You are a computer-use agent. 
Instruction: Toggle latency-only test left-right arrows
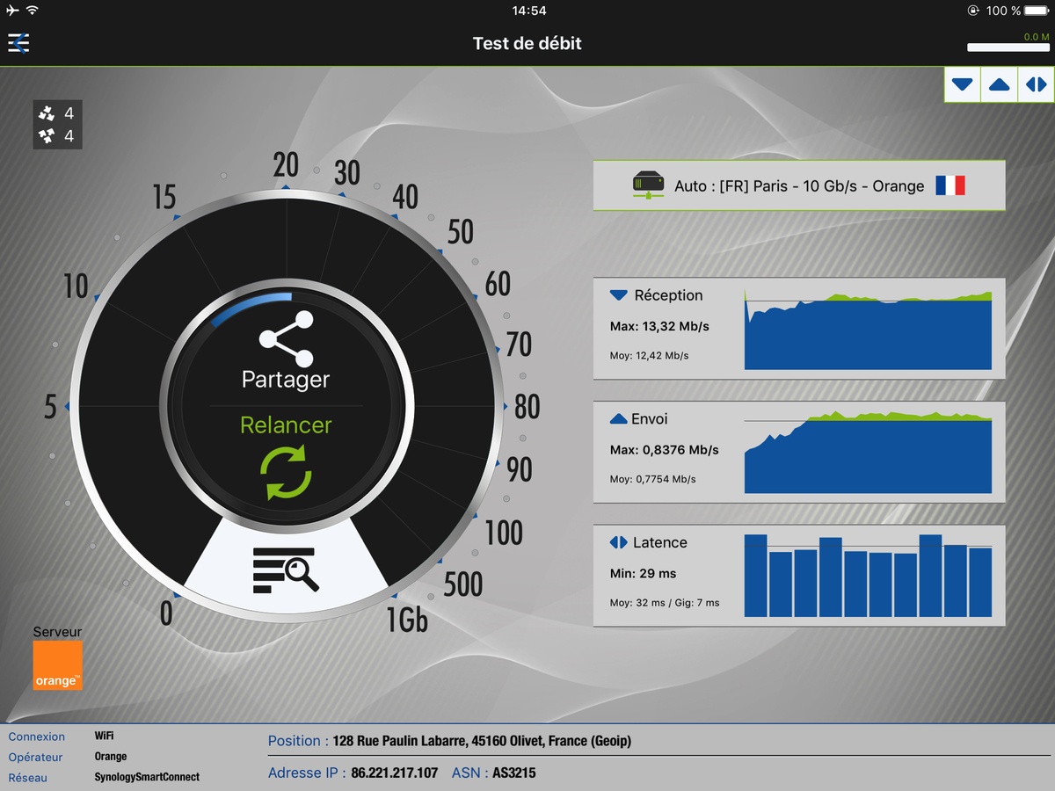[x=1036, y=85]
